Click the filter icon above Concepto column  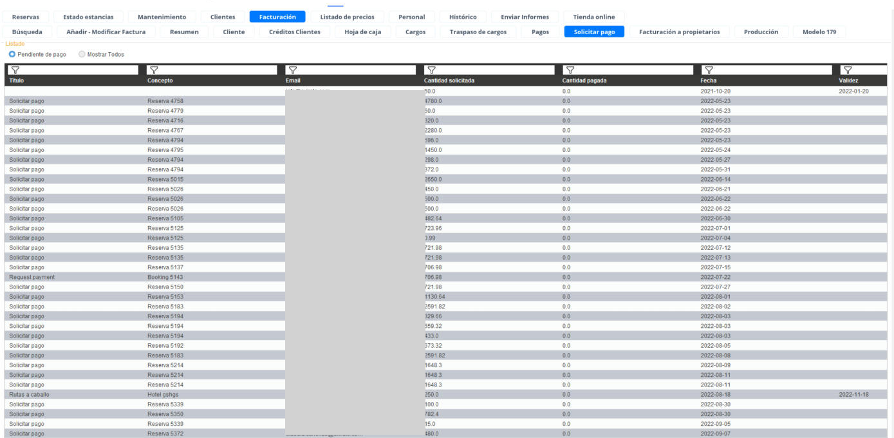pyautogui.click(x=154, y=70)
